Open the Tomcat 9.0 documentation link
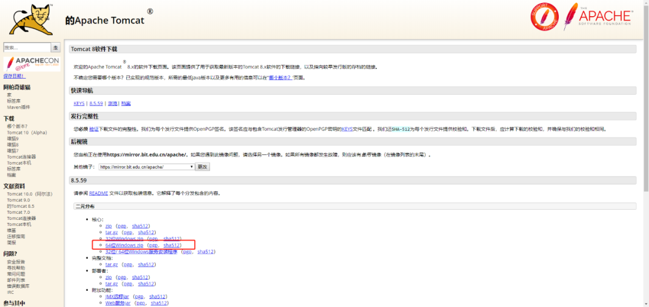 coord(18,200)
